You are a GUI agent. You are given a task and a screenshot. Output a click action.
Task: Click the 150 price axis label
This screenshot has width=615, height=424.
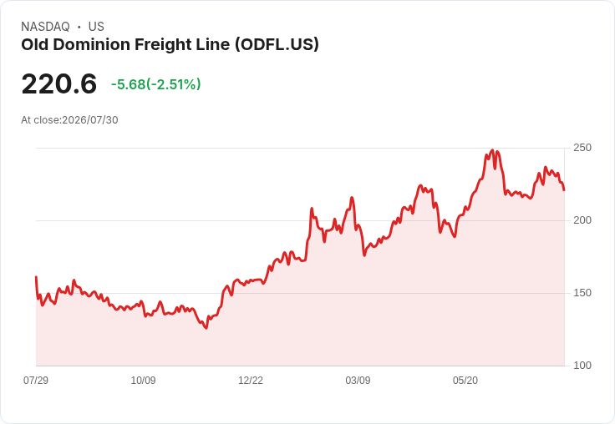(x=582, y=293)
